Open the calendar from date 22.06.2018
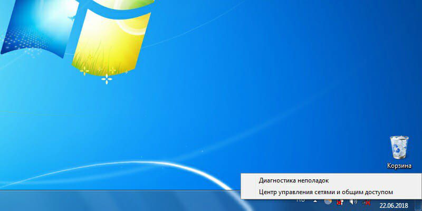 click(x=394, y=205)
